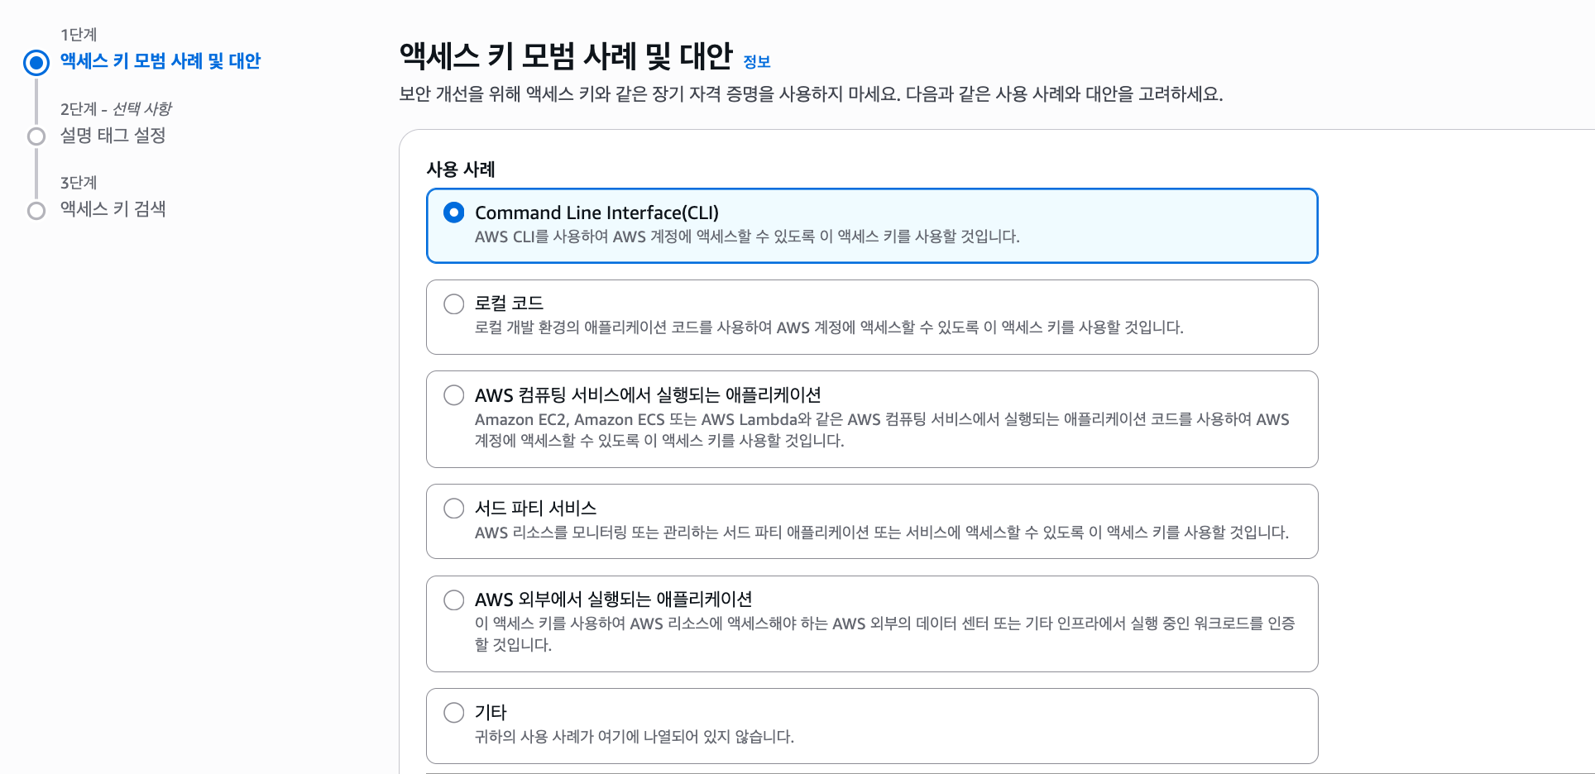Click the 서드 파티 서비스 option title text
This screenshot has height=774, width=1595.
(535, 508)
